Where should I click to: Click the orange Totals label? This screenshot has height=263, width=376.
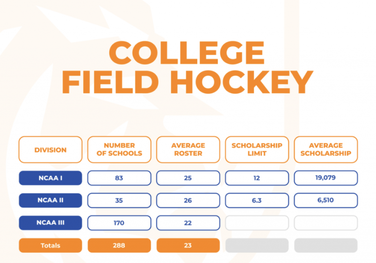pyautogui.click(x=50, y=245)
